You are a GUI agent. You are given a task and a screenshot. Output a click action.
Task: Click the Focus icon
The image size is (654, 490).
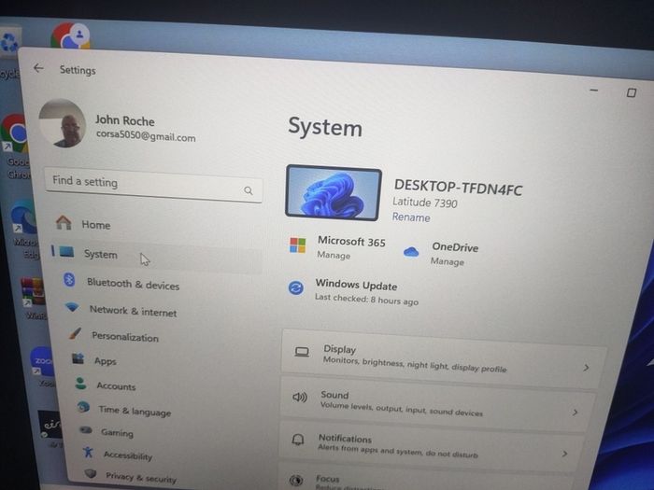pyautogui.click(x=296, y=480)
